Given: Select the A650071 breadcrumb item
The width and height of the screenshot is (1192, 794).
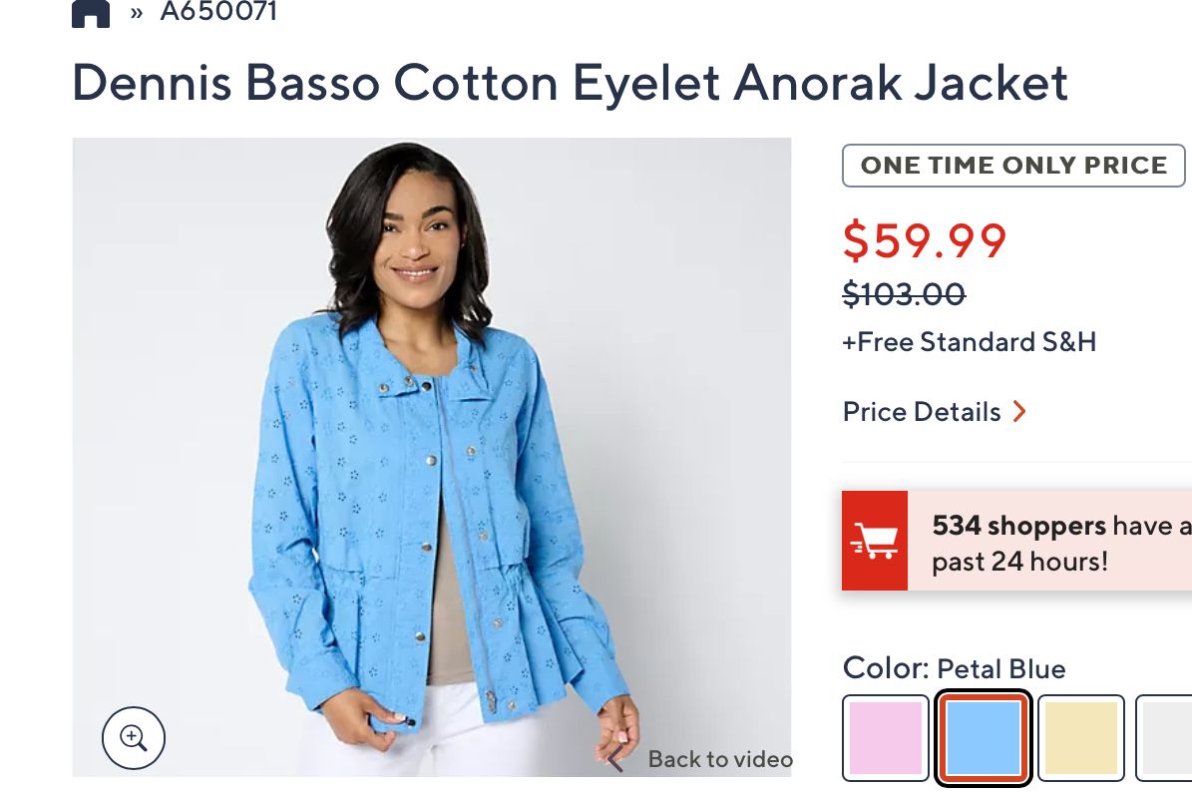Looking at the screenshot, I should [218, 11].
